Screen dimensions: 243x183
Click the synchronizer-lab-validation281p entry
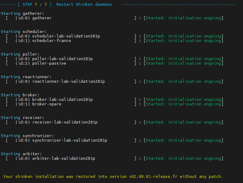(70, 140)
